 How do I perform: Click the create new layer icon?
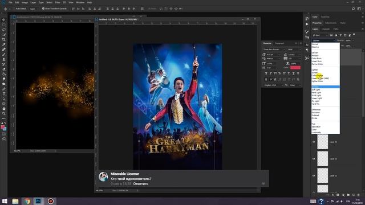pos(354,195)
